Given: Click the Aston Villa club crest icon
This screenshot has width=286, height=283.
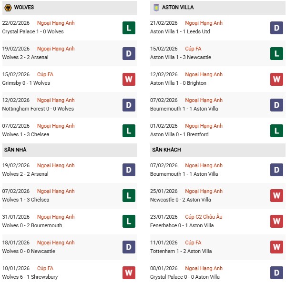Looking at the screenshot, I should coord(156,8).
